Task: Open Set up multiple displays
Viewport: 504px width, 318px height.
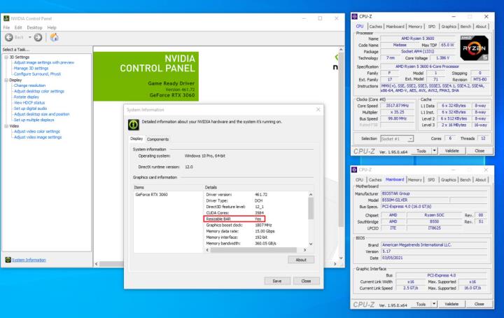Action: (x=34, y=120)
